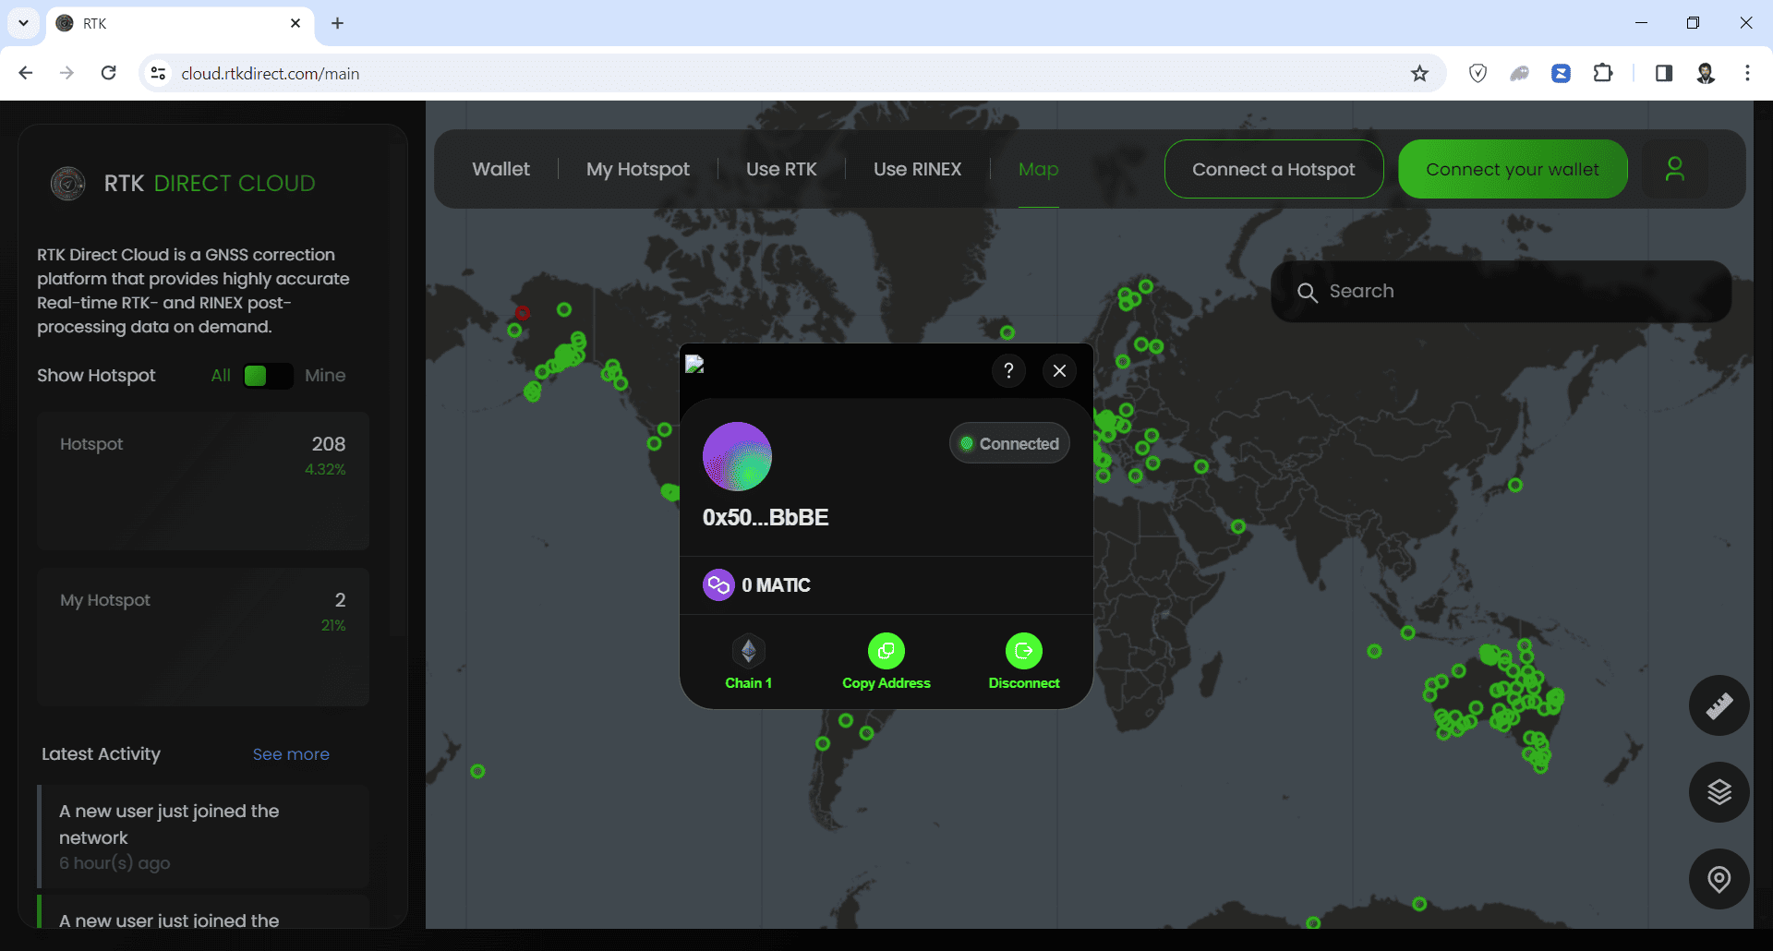Click the Mine label of hotspot filter
This screenshot has width=1773, height=951.
point(325,376)
